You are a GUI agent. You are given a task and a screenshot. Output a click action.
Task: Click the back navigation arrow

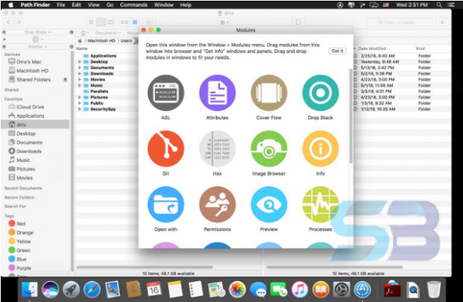(x=8, y=22)
